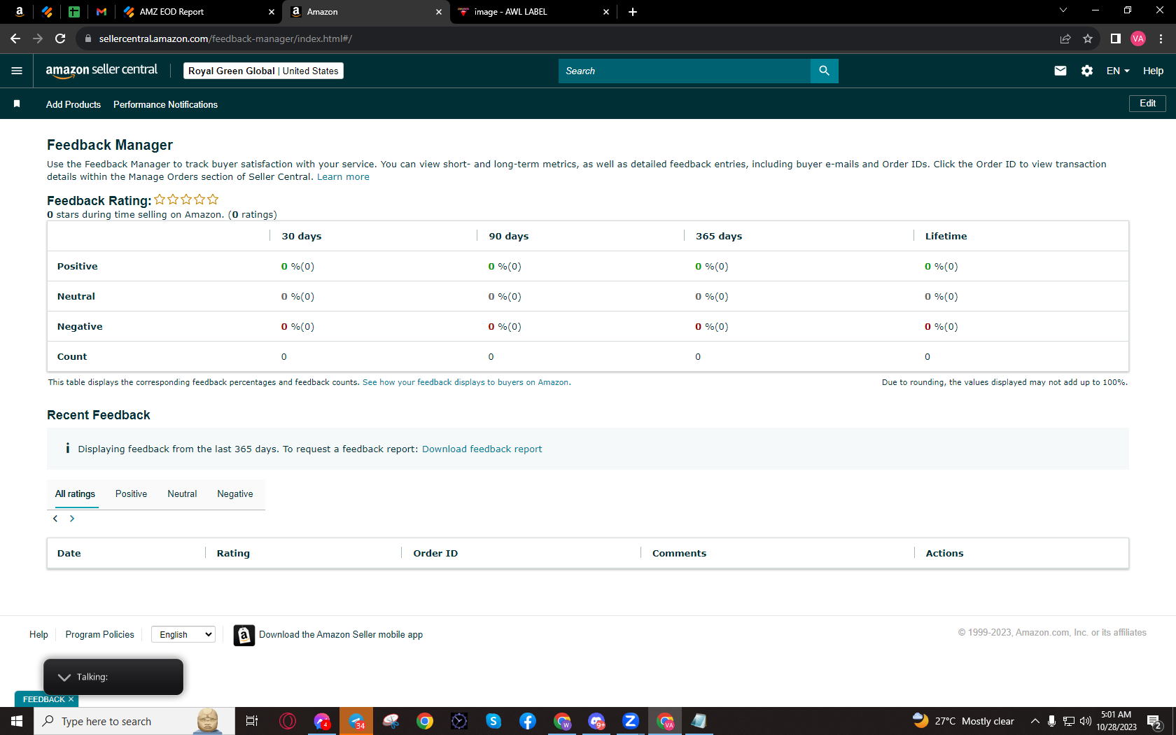Click the search magnifier button

(824, 71)
